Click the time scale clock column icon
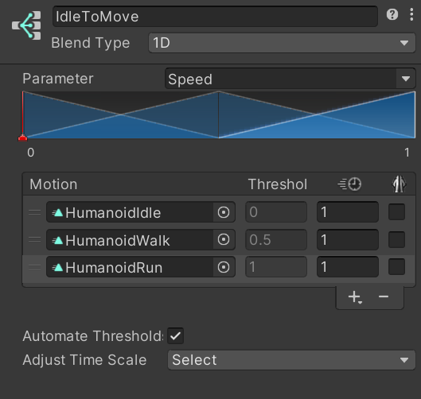The height and width of the screenshot is (399, 421). (349, 184)
